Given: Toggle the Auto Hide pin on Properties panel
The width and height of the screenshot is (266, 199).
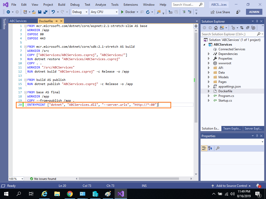Looking at the screenshot, I should click(x=257, y=136).
